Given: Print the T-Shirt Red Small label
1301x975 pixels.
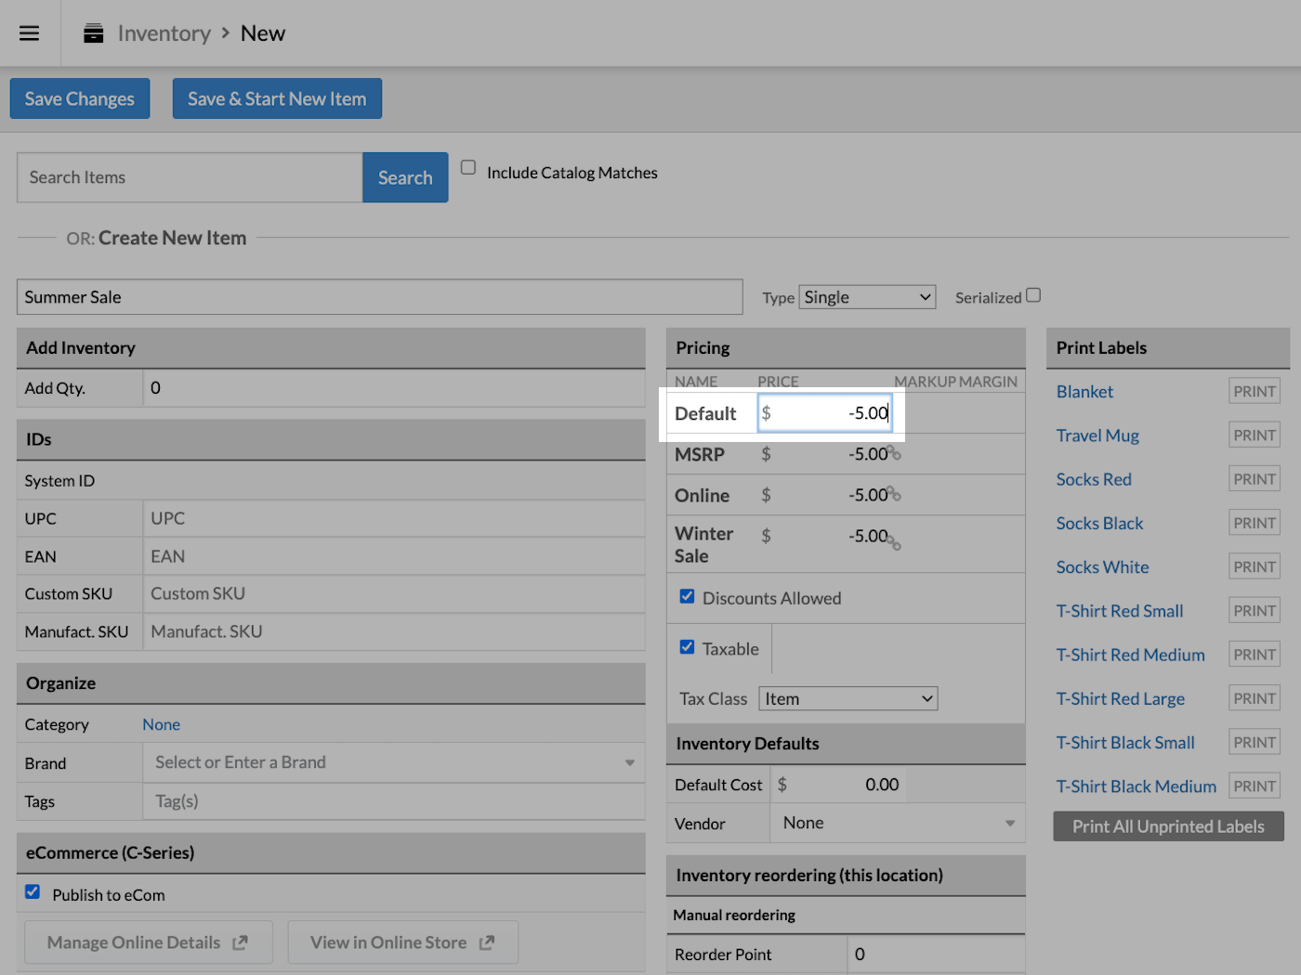Looking at the screenshot, I should click(x=1255, y=610).
